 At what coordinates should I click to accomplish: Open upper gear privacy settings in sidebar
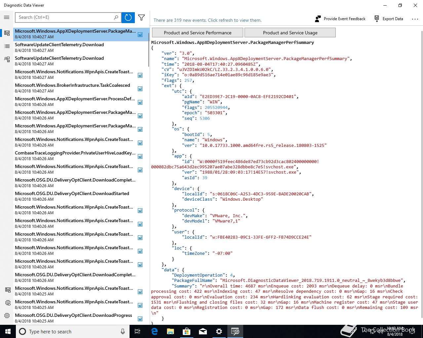coord(8,303)
